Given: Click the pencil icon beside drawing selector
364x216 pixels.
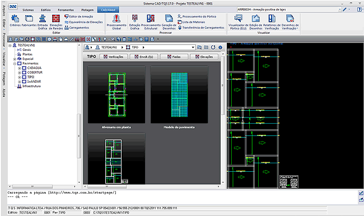Looking at the screenshot, I should click(x=345, y=10).
